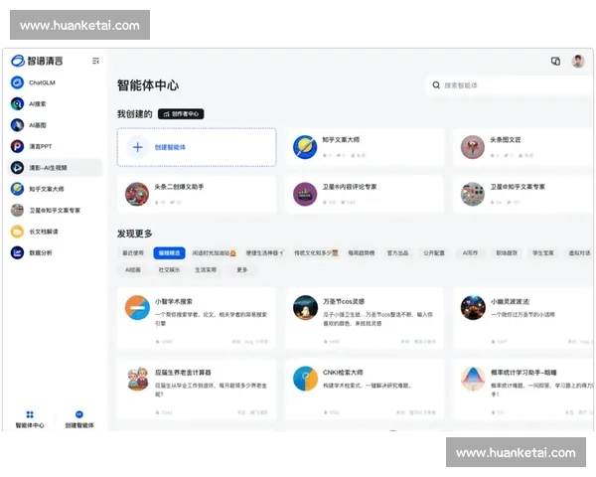Select the AI绘画 tab

[x=133, y=269]
